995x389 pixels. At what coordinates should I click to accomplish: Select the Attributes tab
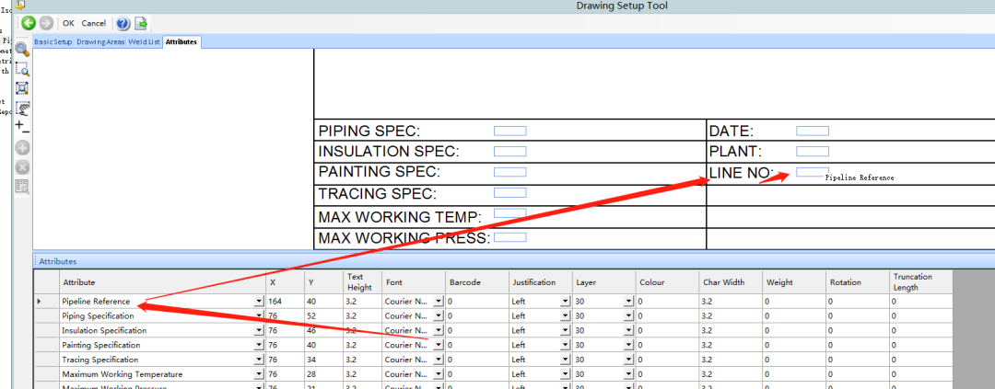181,41
